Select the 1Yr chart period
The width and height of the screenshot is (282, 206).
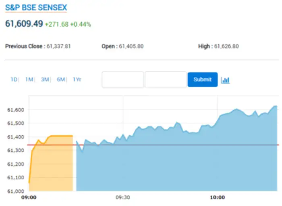[77, 80]
